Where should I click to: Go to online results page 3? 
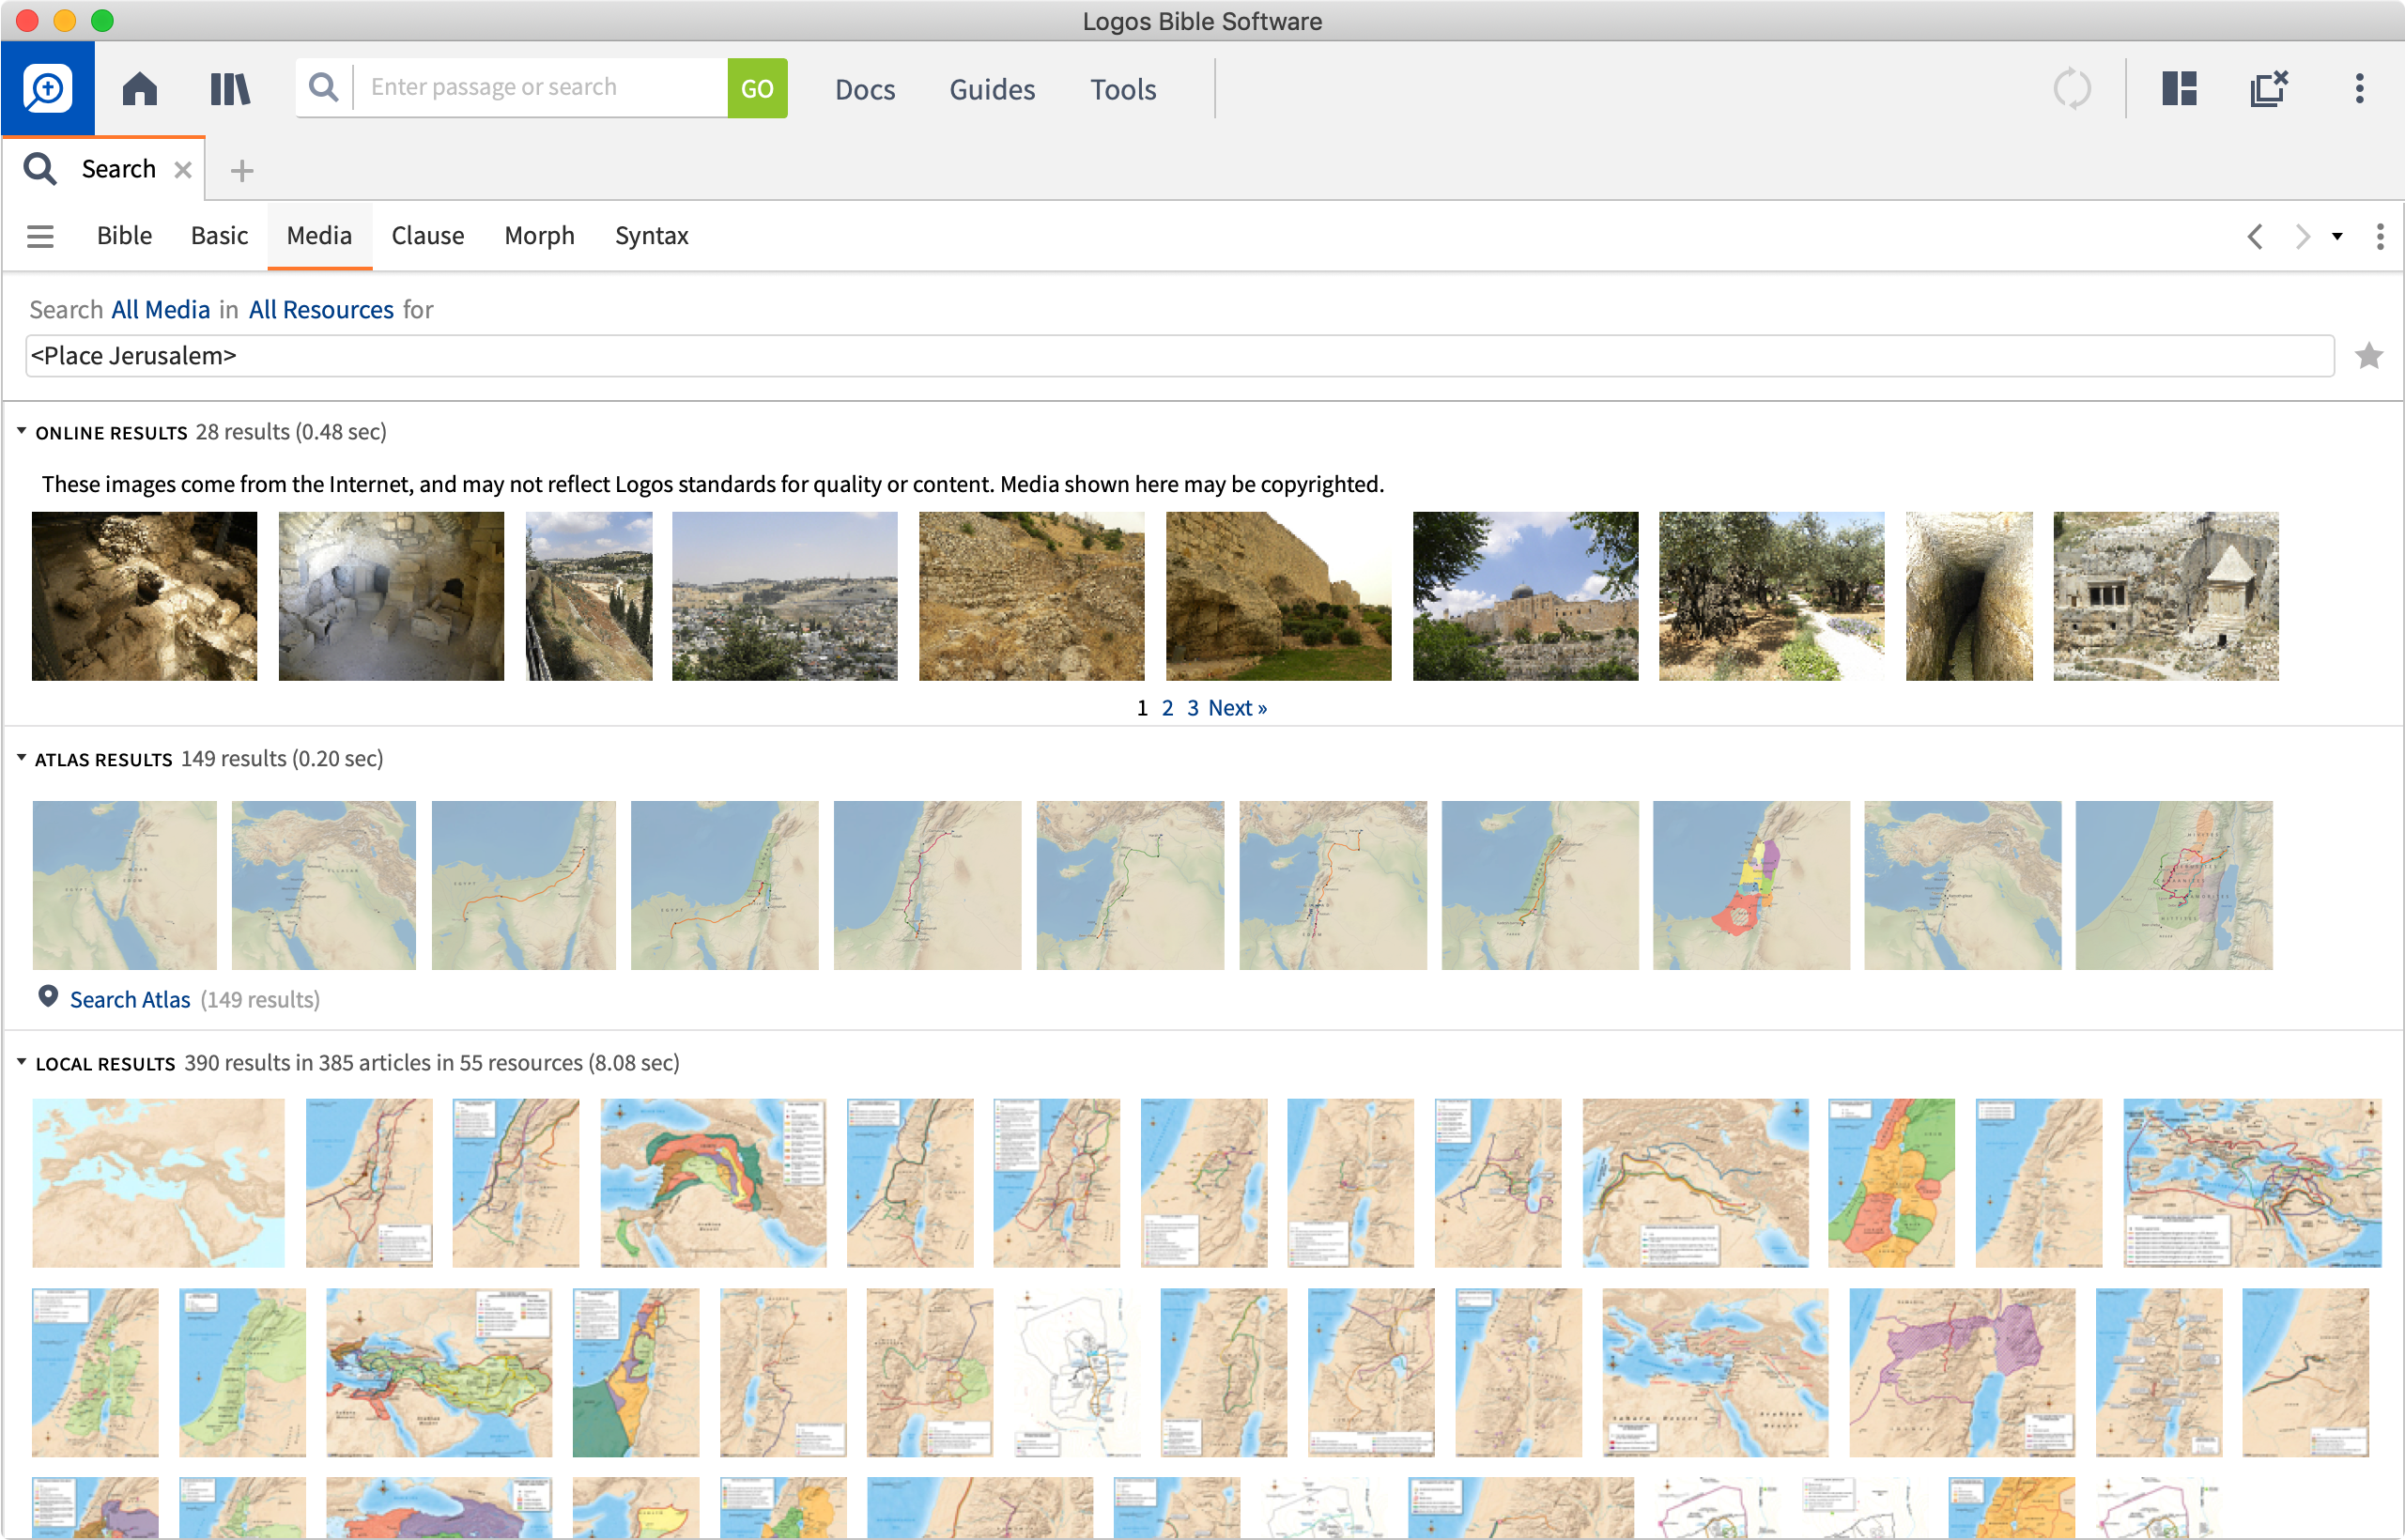(1192, 708)
